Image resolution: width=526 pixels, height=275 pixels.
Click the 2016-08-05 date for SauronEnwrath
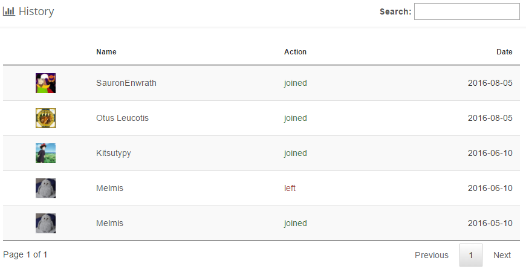click(x=490, y=83)
